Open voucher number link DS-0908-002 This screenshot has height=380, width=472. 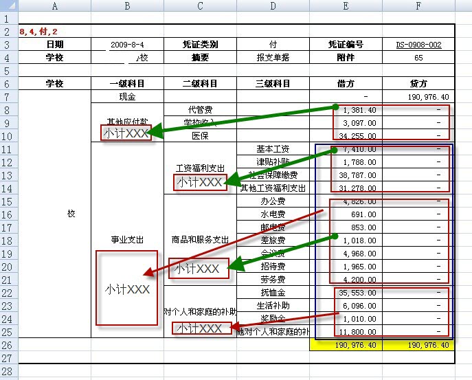[x=418, y=45]
